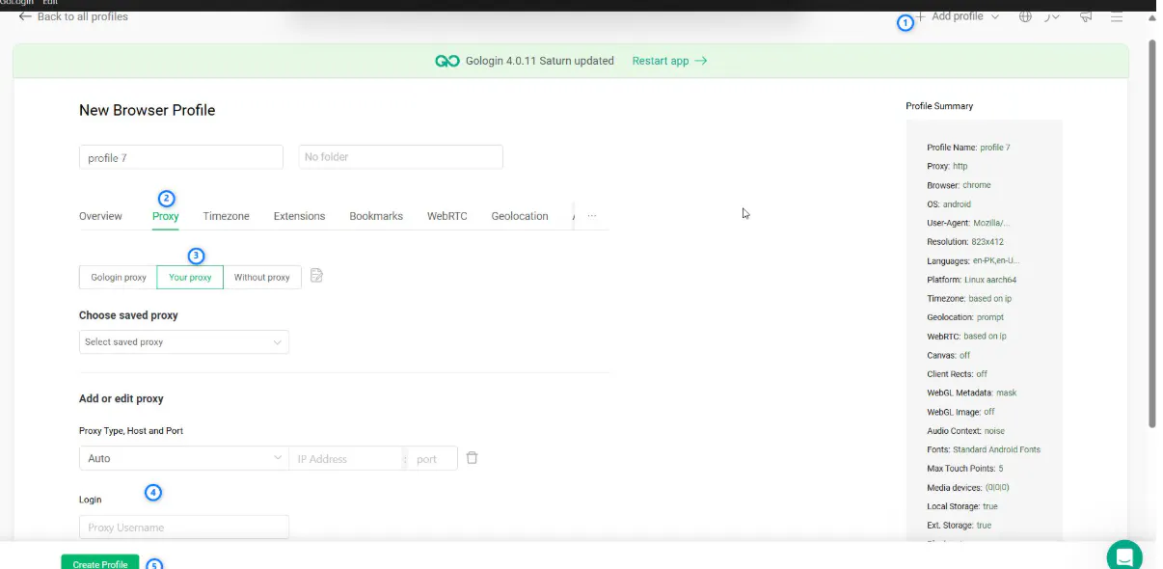Click 'Browser: chrome' in Profile Summary
Image resolution: width=1163 pixels, height=569 pixels.
[x=959, y=185]
